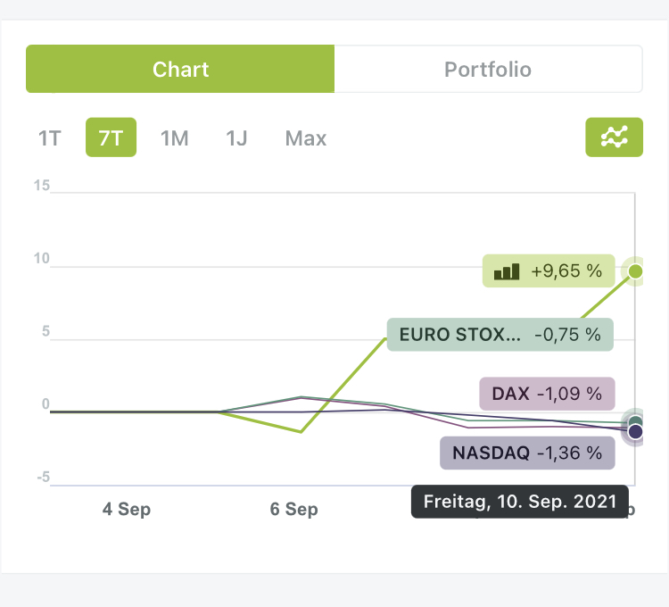Click the EURO STOXX -0,75 % label
Viewport: 669px width, 607px height.
500,335
